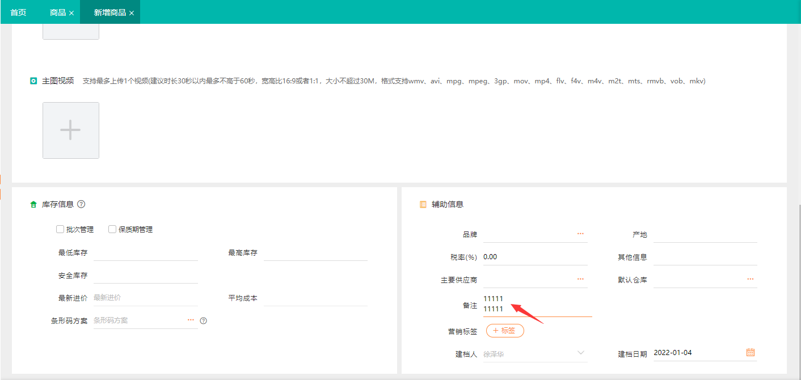Click the green 库存信息 panel icon
Image resolution: width=801 pixels, height=380 pixels.
[x=33, y=204]
